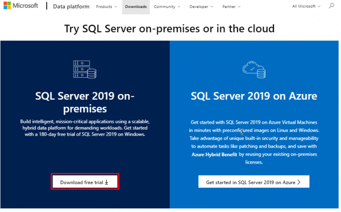Image resolution: width=341 pixels, height=212 pixels.
Task: Click the Azure Virtual Machines description paragraph
Action: pos(254,142)
